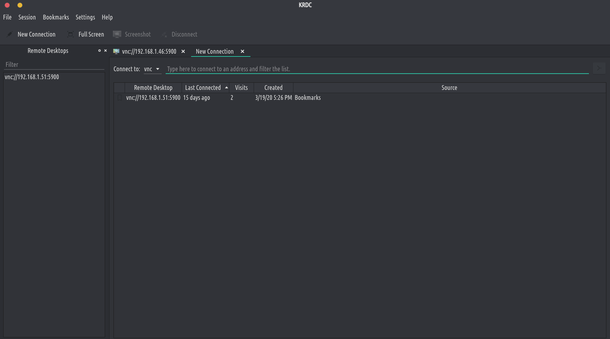This screenshot has height=339, width=610.
Task: Click the Screenshot monitor icon
Action: click(x=117, y=34)
